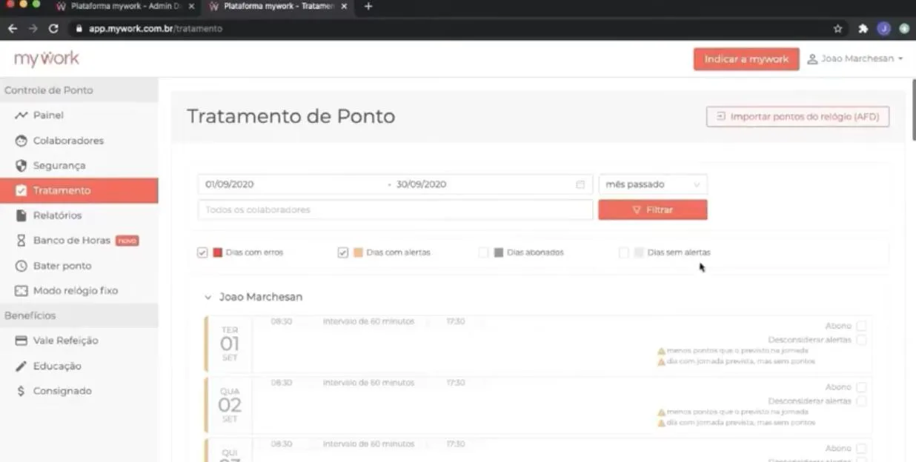Viewport: 916px width, 462px height.
Task: Click the browser address bar
Action: 452,29
